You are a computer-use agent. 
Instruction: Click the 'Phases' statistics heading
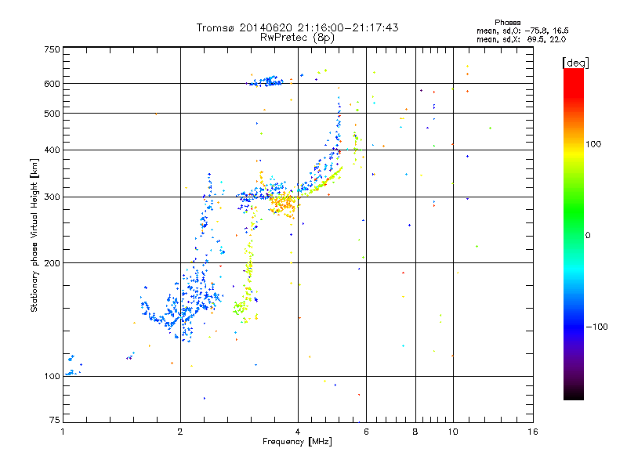[507, 23]
